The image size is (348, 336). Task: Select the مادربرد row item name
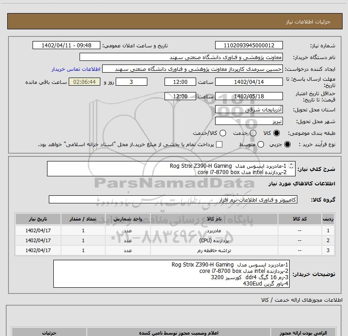coord(214,231)
